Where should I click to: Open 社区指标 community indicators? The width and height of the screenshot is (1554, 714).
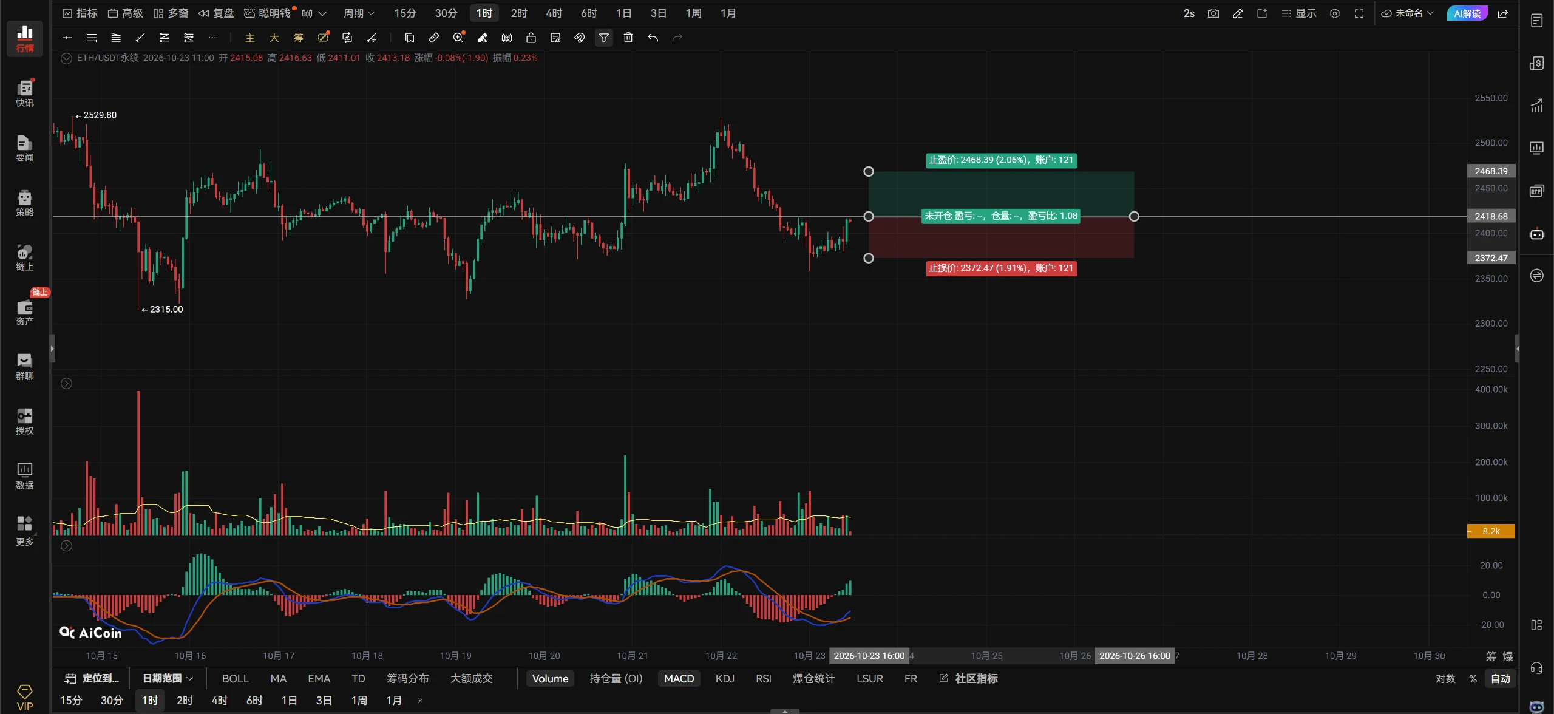point(968,678)
